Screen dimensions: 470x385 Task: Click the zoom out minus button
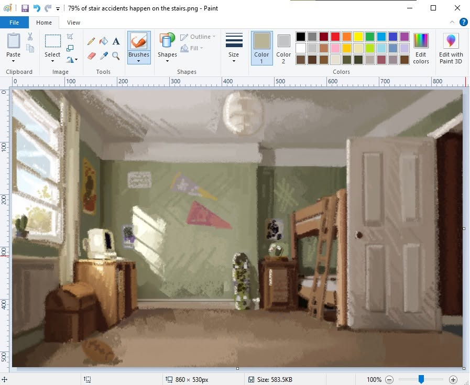pyautogui.click(x=389, y=380)
